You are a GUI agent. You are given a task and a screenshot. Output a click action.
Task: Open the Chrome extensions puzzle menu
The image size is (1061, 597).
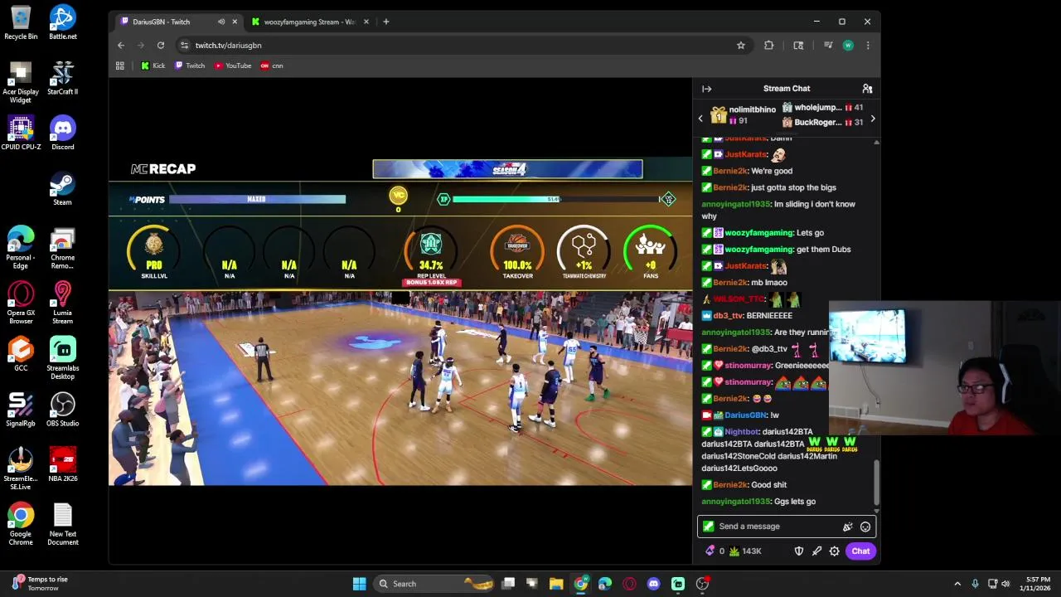pyautogui.click(x=769, y=46)
